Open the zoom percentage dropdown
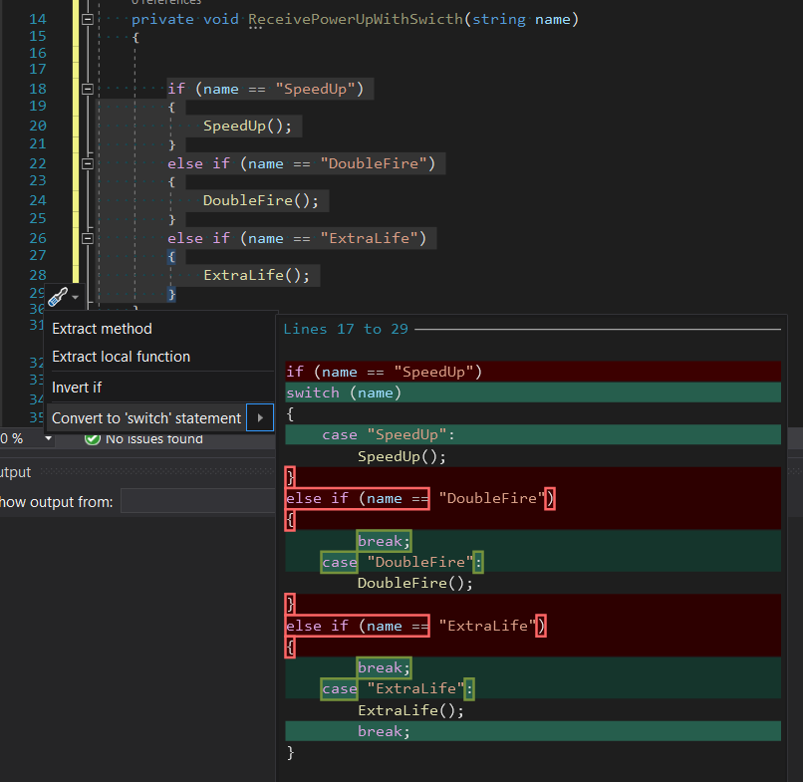 pos(48,439)
